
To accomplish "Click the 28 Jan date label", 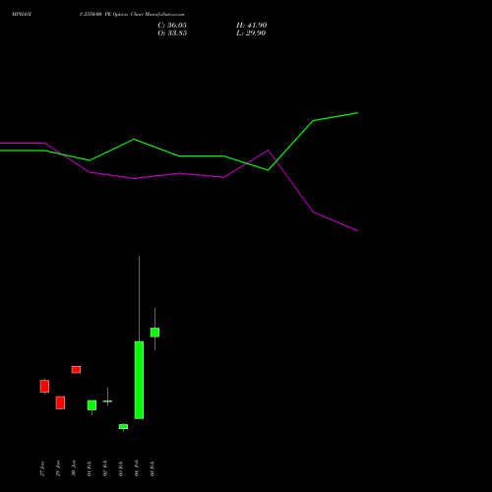I will pyautogui.click(x=58, y=468).
